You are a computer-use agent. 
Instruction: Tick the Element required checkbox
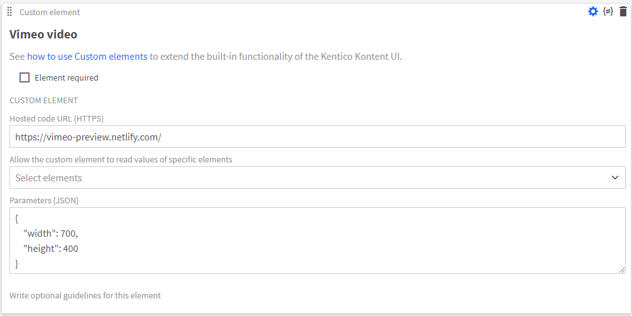[x=25, y=77]
